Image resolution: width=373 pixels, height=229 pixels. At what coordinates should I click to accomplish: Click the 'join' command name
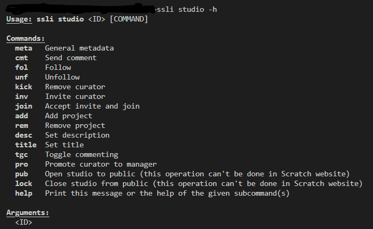[24, 106]
